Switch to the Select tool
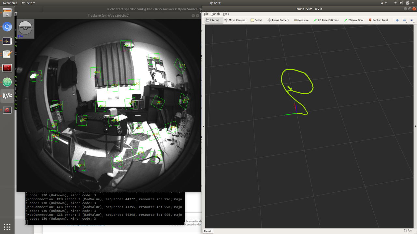This screenshot has width=417, height=234. (x=256, y=20)
